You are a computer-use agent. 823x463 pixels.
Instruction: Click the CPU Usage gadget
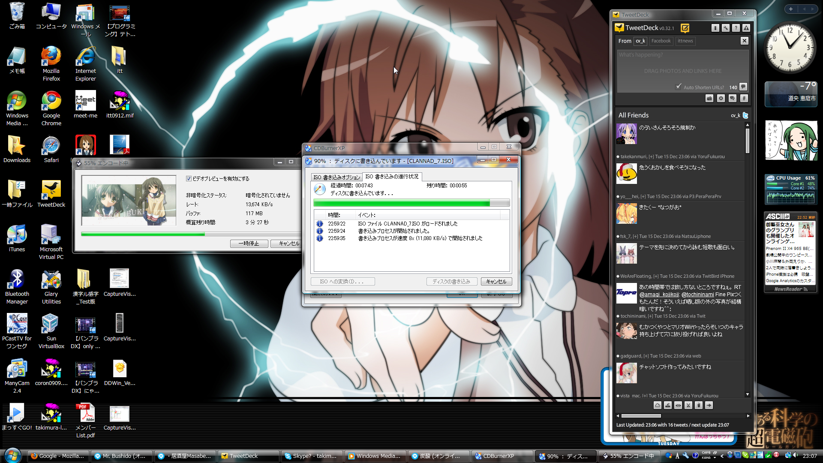pos(790,189)
